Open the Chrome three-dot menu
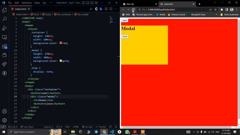 click(x=237, y=10)
